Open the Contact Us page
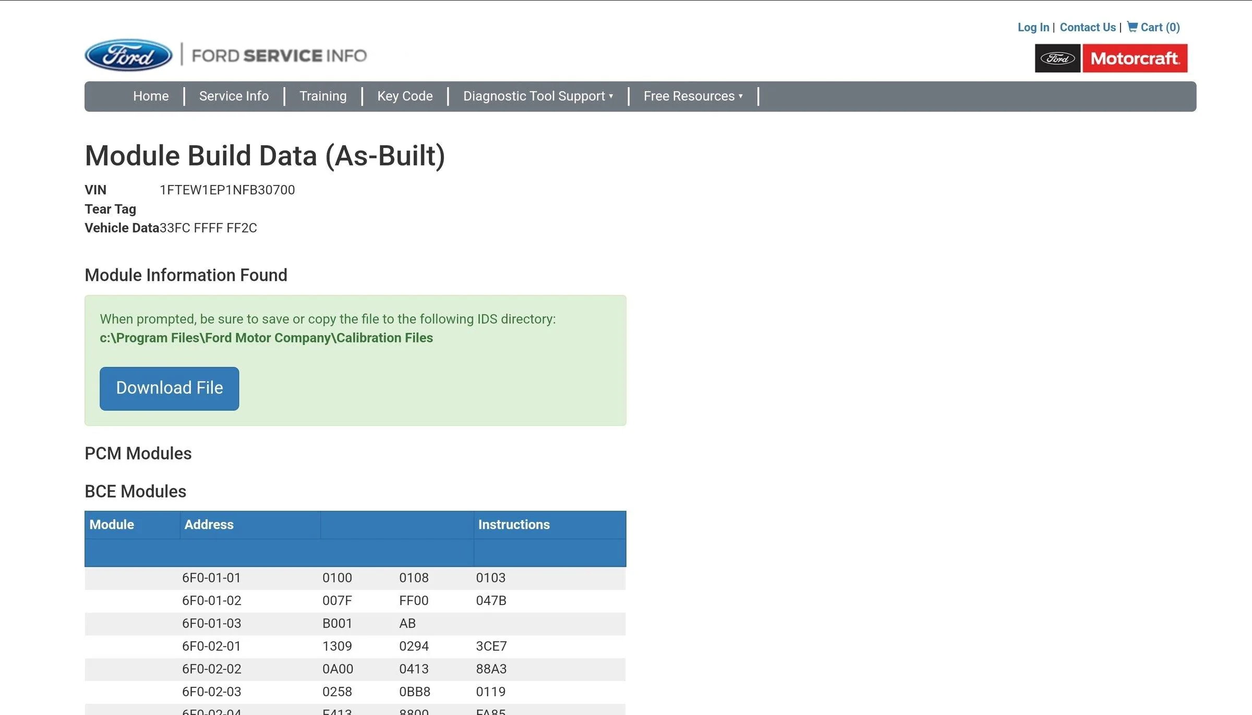This screenshot has width=1252, height=715. click(1087, 27)
